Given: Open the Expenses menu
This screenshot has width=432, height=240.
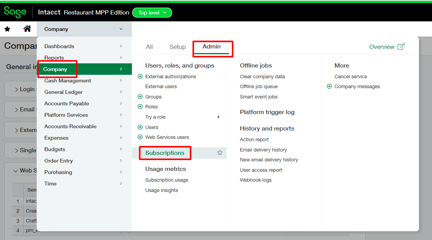Looking at the screenshot, I should tap(84, 138).
